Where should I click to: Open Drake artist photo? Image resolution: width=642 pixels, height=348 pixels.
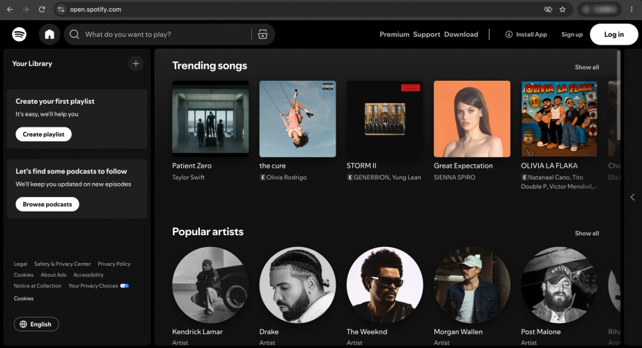coord(297,285)
